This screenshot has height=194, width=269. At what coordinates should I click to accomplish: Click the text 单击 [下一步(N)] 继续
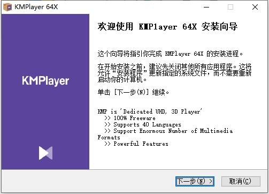point(133,92)
